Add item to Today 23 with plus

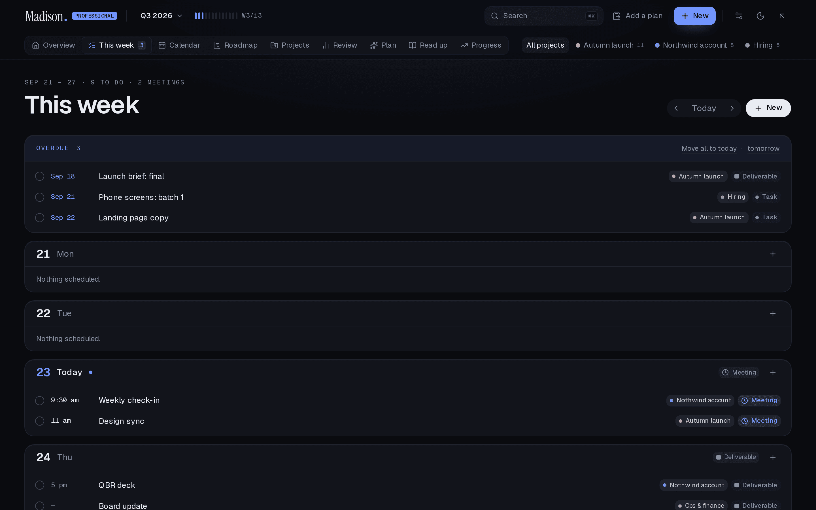pos(773,372)
